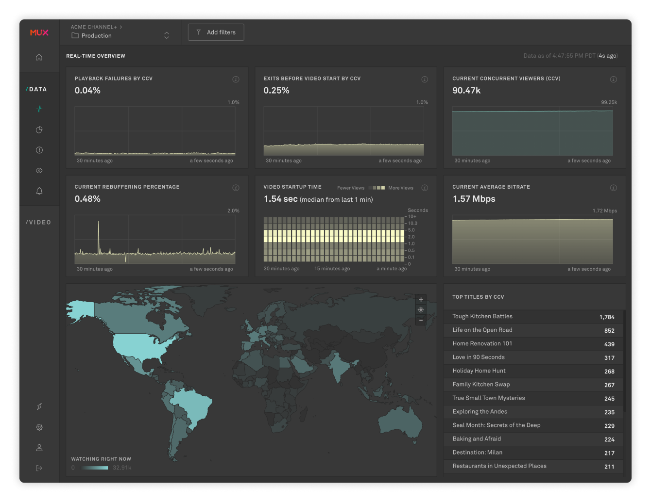This screenshot has width=651, height=502.
Task: Open the pie chart metrics icon
Action: [x=39, y=130]
